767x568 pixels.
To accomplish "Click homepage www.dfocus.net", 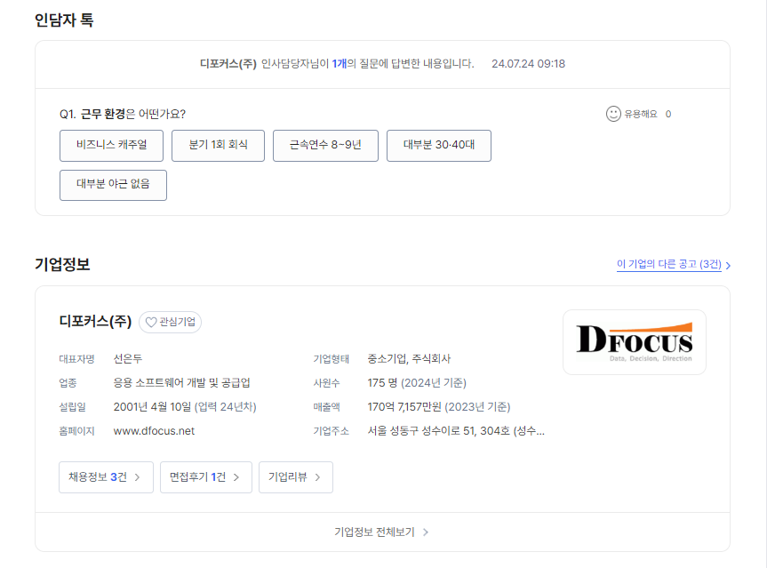I will [154, 431].
